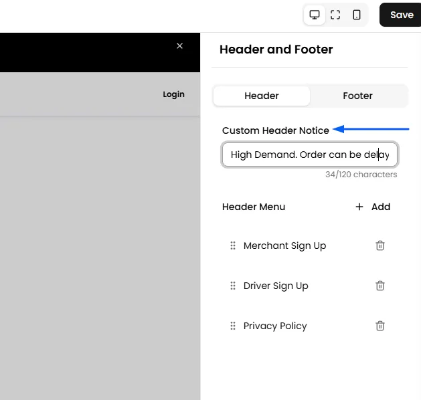421x400 pixels.
Task: Select the Merchant Sign Up menu entry
Action: (284, 245)
